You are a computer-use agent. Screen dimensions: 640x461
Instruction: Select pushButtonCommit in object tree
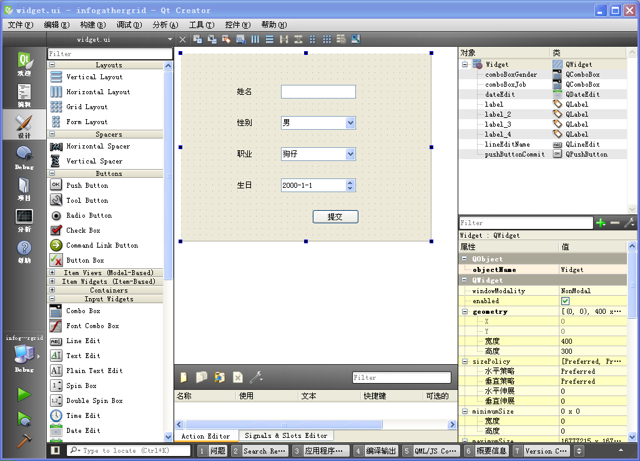pyautogui.click(x=514, y=154)
